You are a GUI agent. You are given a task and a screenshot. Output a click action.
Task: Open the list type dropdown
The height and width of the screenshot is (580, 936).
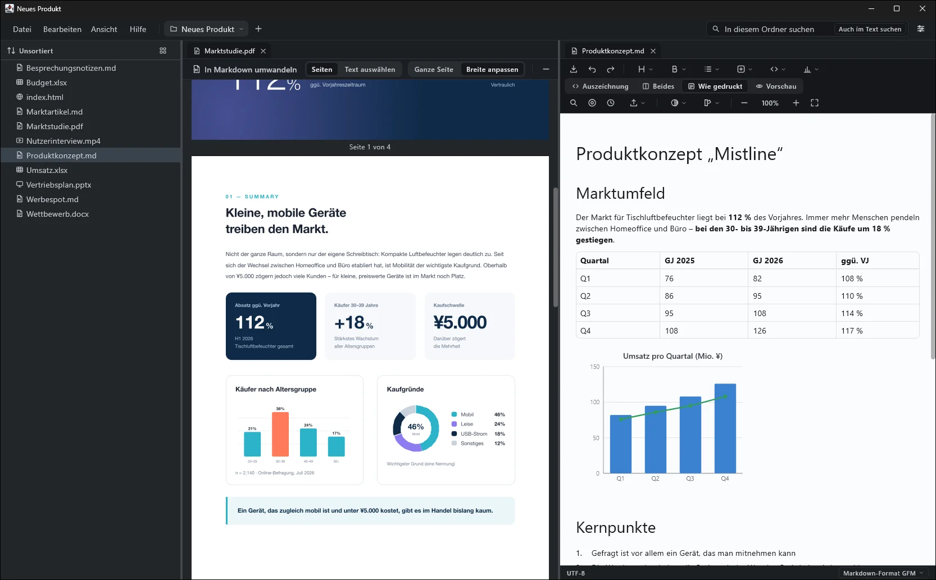[712, 69]
